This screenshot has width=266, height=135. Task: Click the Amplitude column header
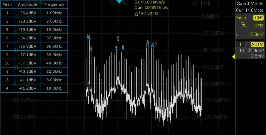[27, 5]
